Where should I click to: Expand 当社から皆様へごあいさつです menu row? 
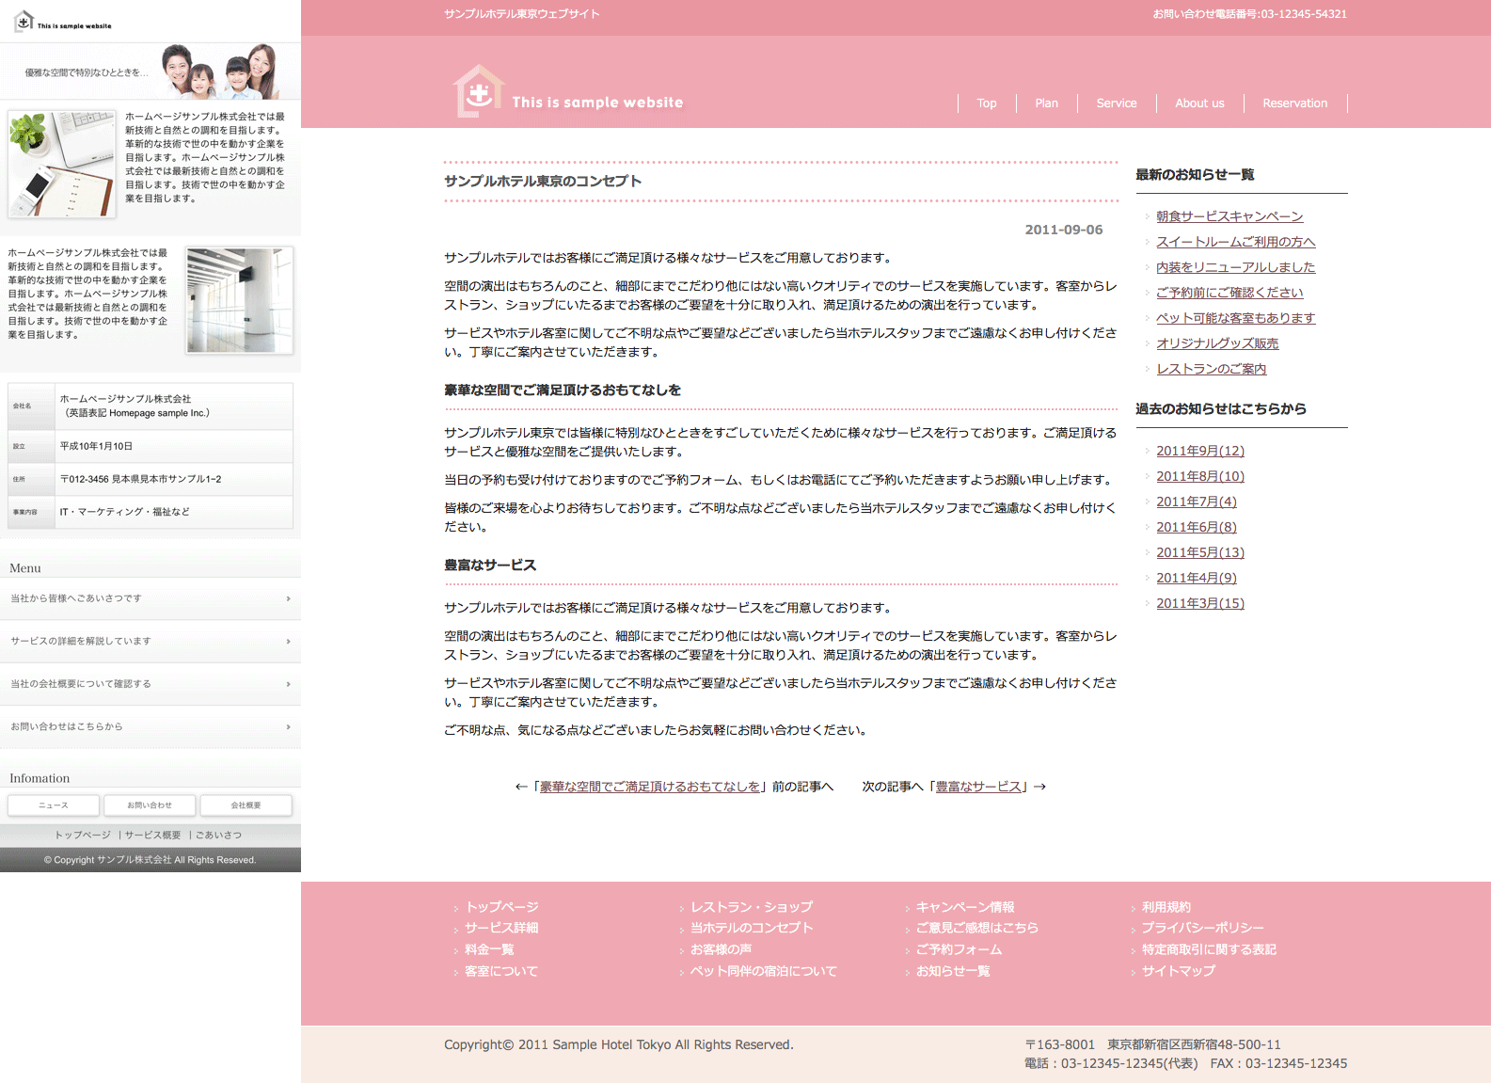coord(151,598)
